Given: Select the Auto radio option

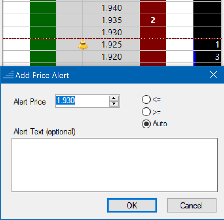Looking at the screenshot, I should pyautogui.click(x=146, y=124).
